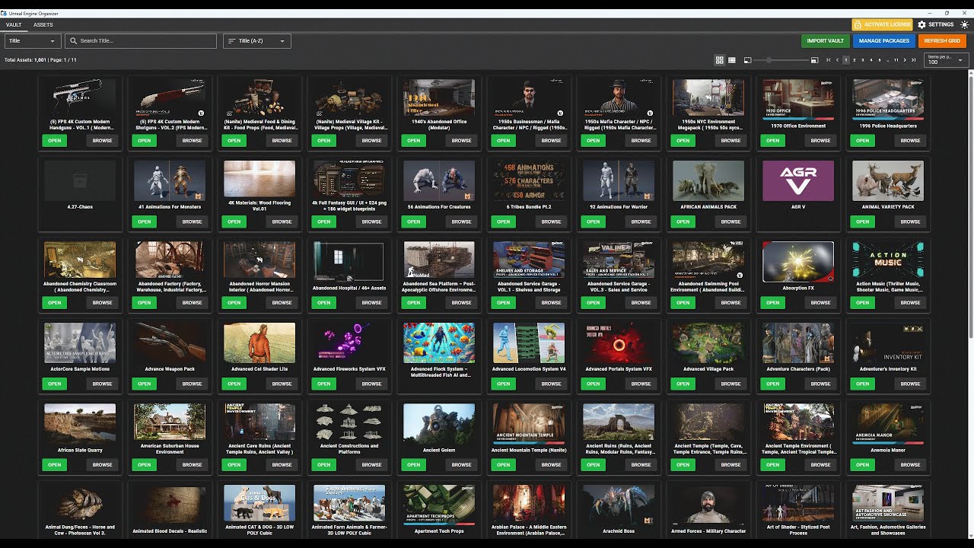Select current page 1 button

tap(845, 60)
